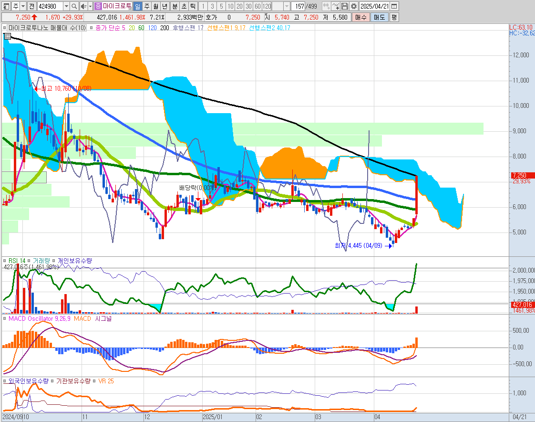Open chart settings gear icon
535x422 pixels.
click(x=354, y=6)
